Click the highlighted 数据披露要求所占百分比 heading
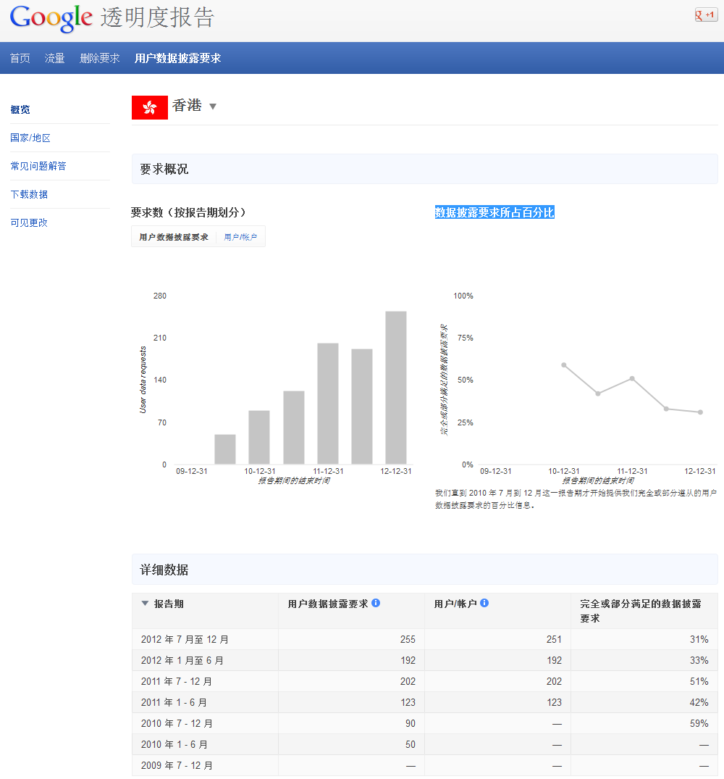This screenshot has width=724, height=779. [494, 212]
